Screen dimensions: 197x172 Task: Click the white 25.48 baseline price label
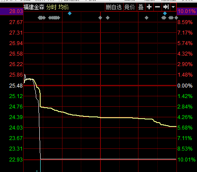point(16,86)
